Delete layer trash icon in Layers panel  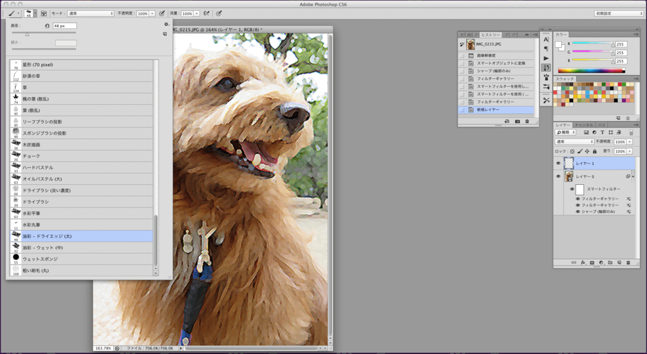pyautogui.click(x=629, y=263)
